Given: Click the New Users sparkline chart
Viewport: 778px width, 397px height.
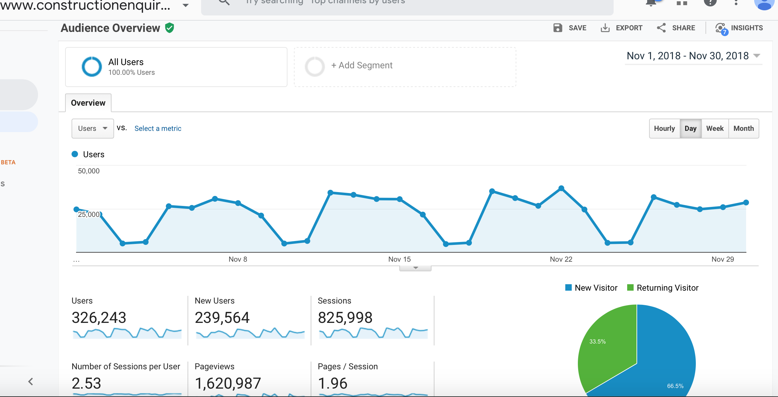Looking at the screenshot, I should (250, 333).
